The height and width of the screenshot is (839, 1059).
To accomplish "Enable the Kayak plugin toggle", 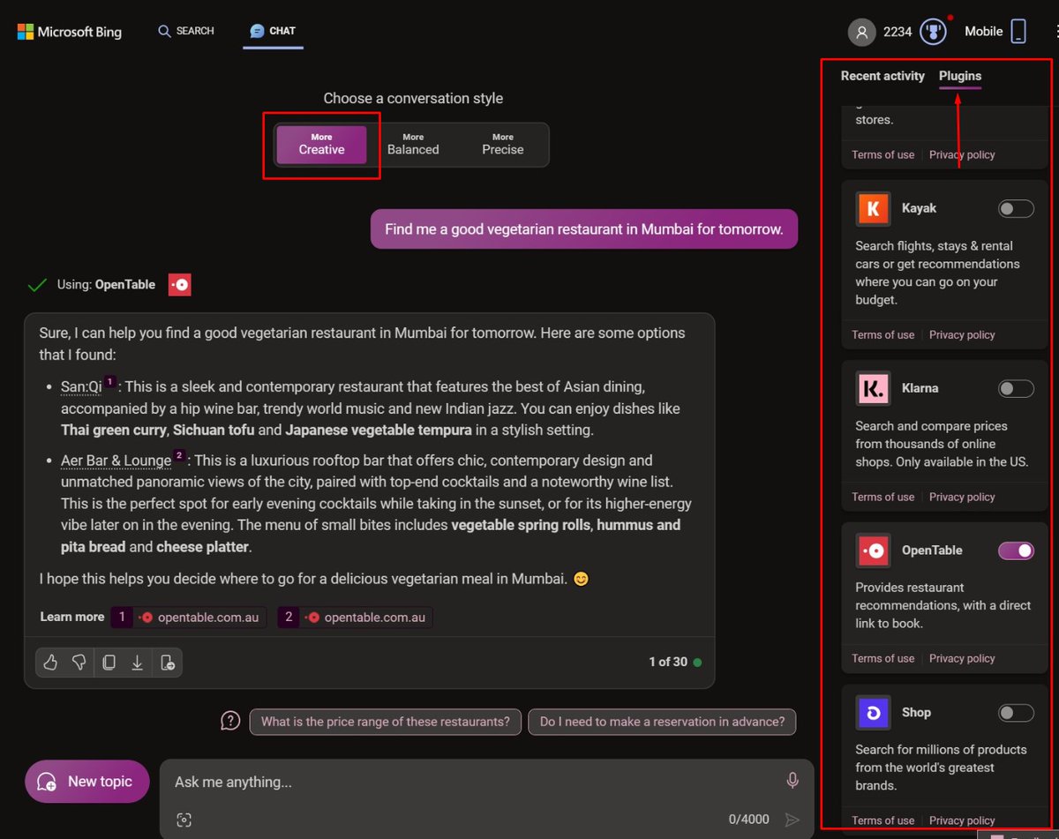I will [1016, 208].
